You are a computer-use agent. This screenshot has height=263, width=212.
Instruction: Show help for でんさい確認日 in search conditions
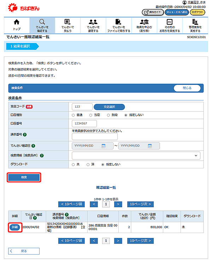tap(33, 146)
